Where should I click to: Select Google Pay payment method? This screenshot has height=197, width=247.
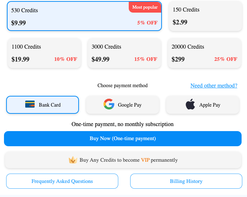point(123,105)
